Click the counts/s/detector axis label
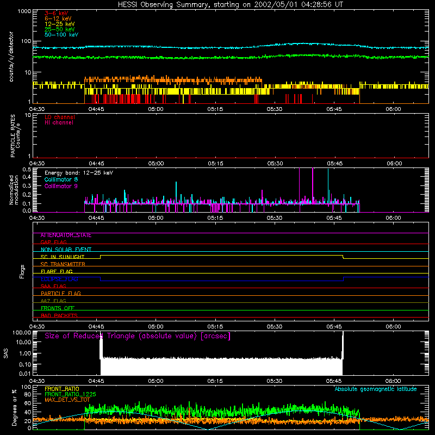 (11, 57)
